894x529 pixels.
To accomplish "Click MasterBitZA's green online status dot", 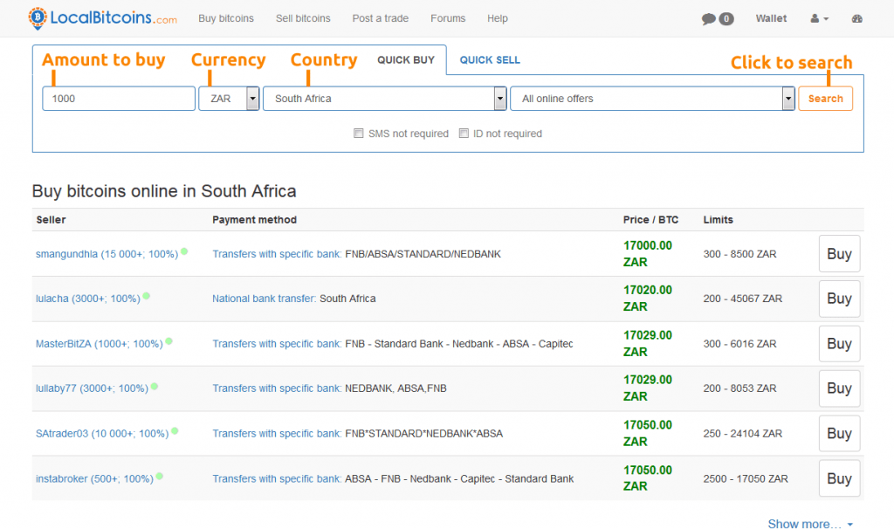I will click(168, 341).
